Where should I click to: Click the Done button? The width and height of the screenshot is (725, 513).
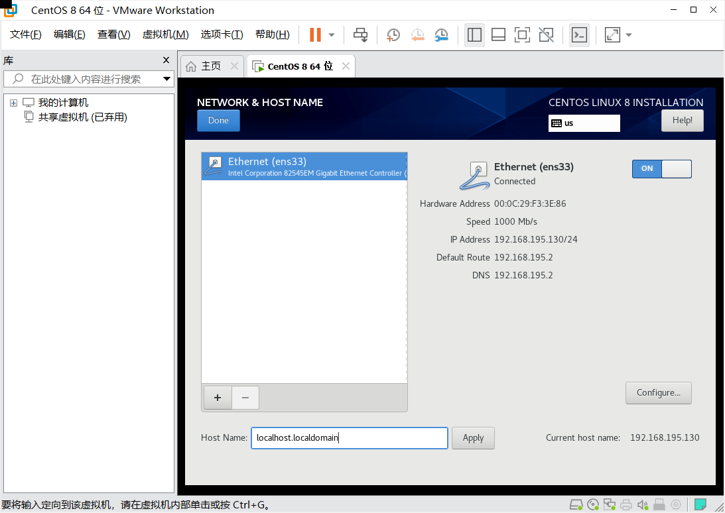(x=218, y=120)
